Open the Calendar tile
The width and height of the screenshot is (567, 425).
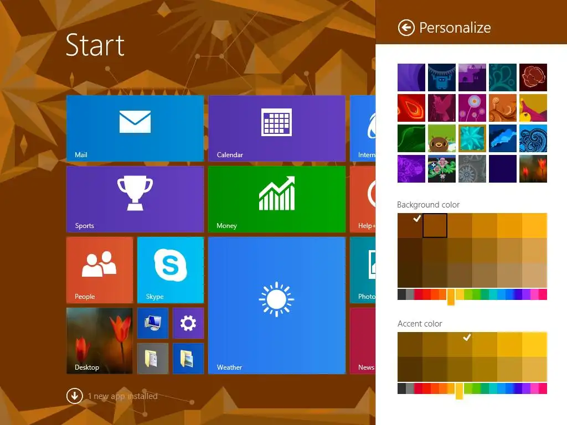pos(277,128)
